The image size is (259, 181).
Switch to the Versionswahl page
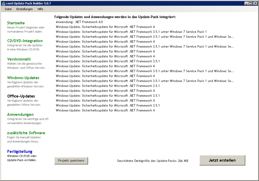click(x=19, y=59)
